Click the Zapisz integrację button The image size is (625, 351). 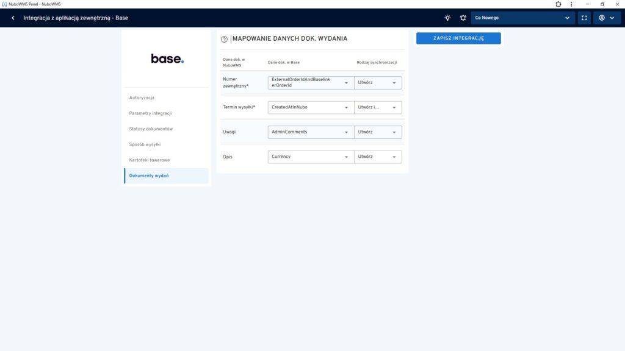458,38
